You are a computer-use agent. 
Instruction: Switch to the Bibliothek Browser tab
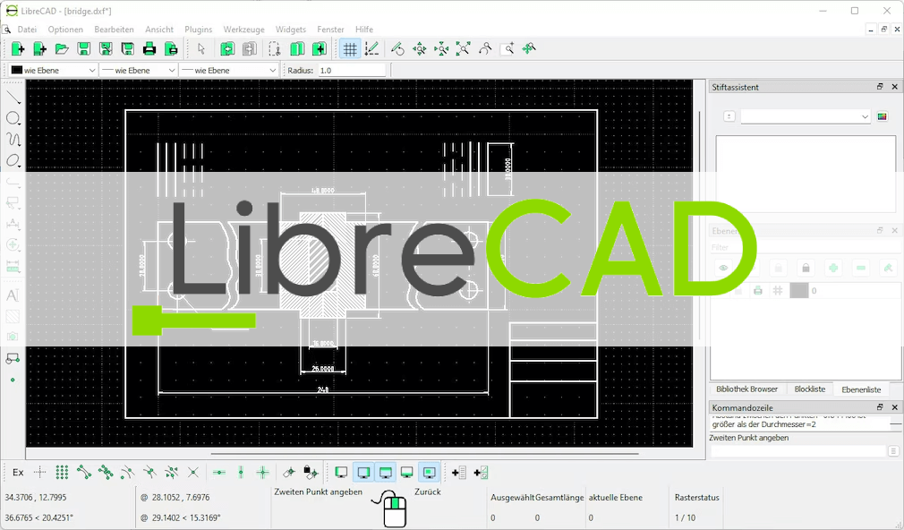point(746,389)
